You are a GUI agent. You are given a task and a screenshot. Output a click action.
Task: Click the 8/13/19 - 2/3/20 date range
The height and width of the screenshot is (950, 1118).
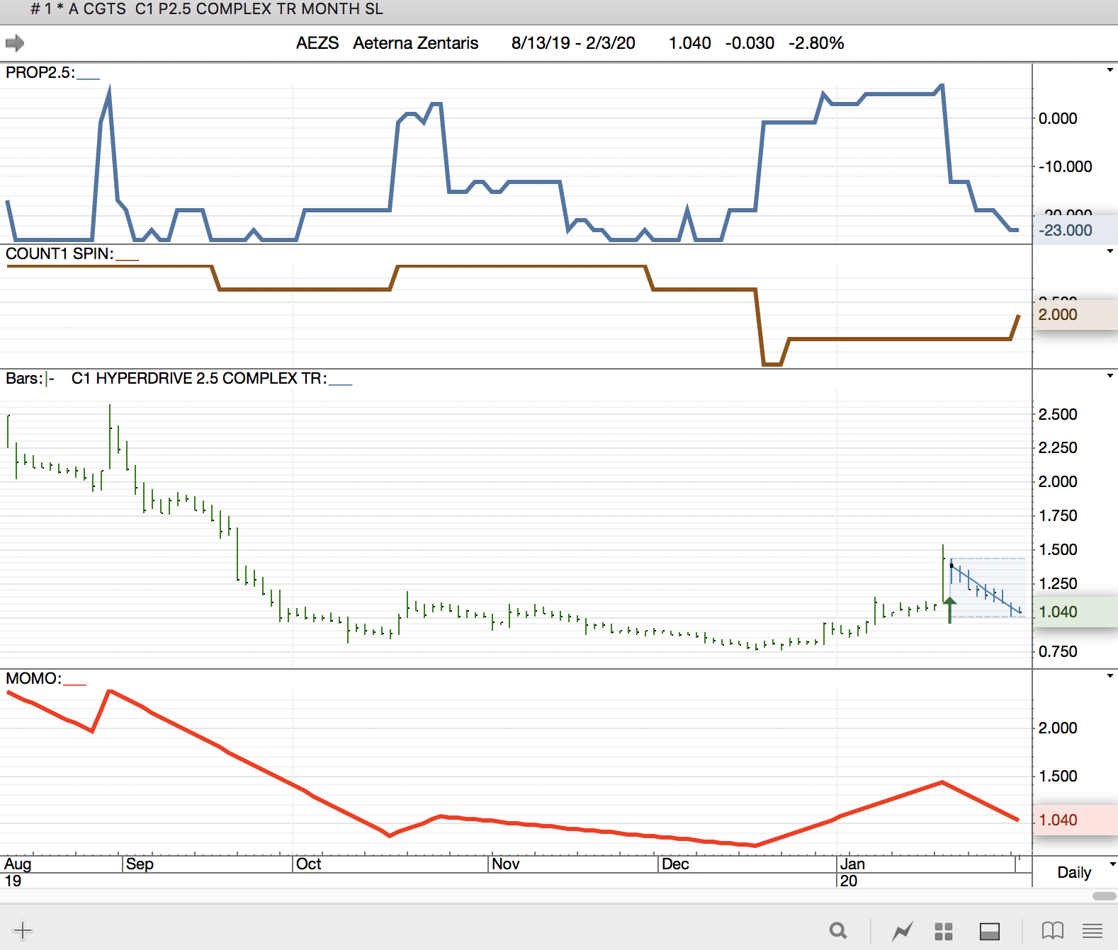point(573,43)
